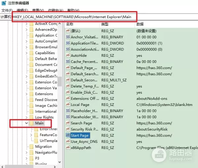Expand the Low Rights key
The height and width of the screenshot is (168, 198).
26,117
